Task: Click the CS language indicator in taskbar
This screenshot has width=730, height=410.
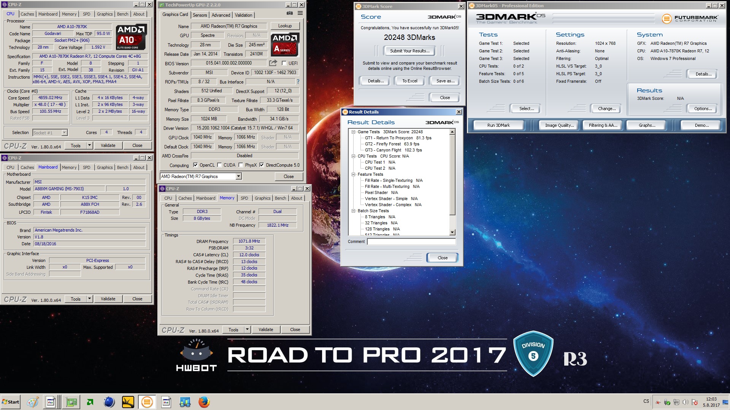Action: 646,401
